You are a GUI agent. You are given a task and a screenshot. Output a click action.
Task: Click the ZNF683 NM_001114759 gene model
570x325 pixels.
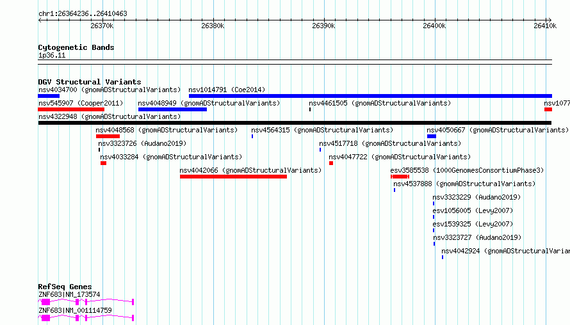point(86,318)
